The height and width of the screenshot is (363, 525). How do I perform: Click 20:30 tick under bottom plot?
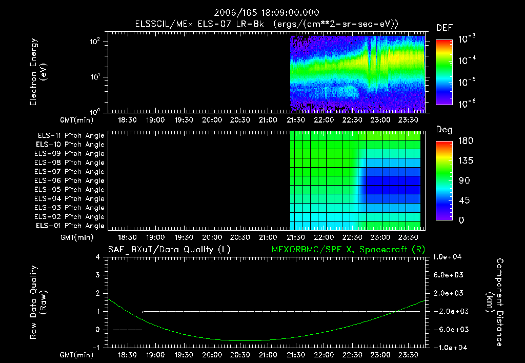pyautogui.click(x=240, y=355)
